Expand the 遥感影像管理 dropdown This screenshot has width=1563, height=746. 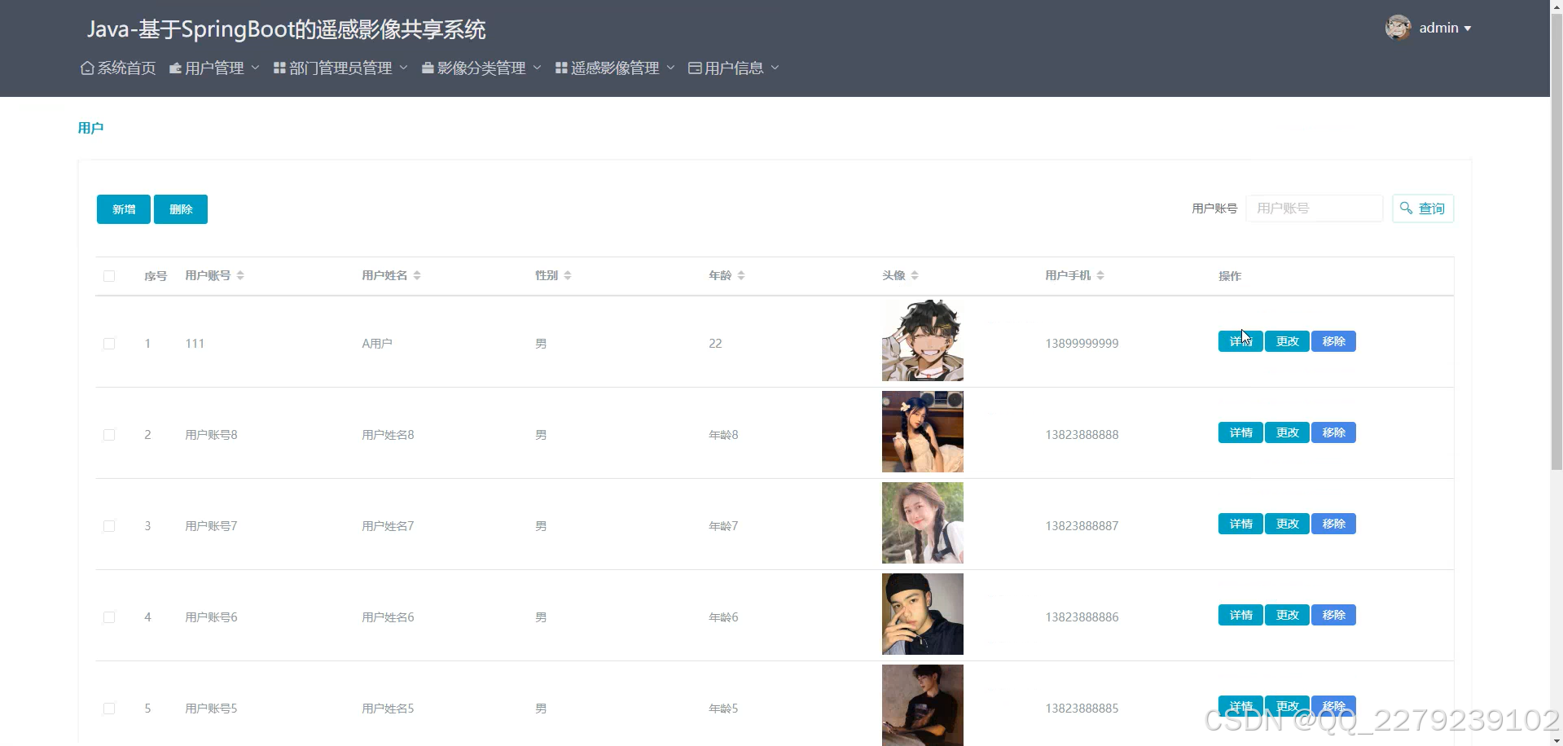[x=615, y=68]
